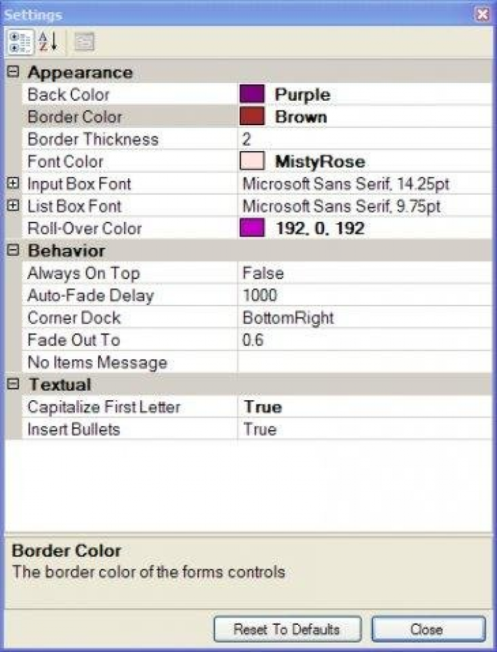Expand the List Box Font property
Image resolution: width=497 pixels, height=652 pixels.
(x=13, y=206)
